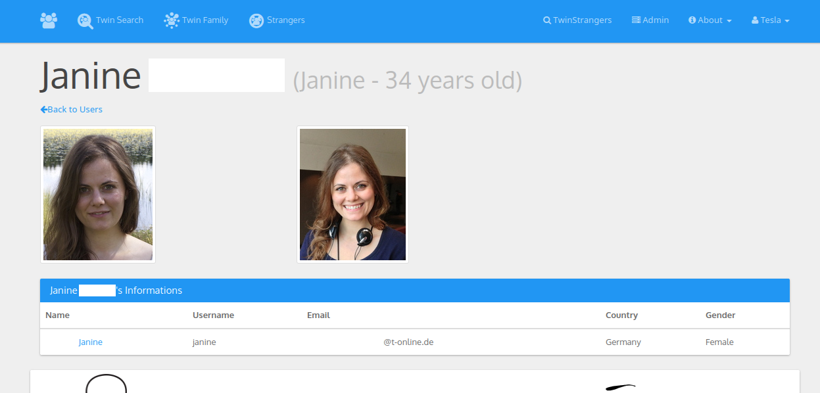Open Twin Search via its magnifier icon
Screen dimensions: 820x393
point(85,21)
